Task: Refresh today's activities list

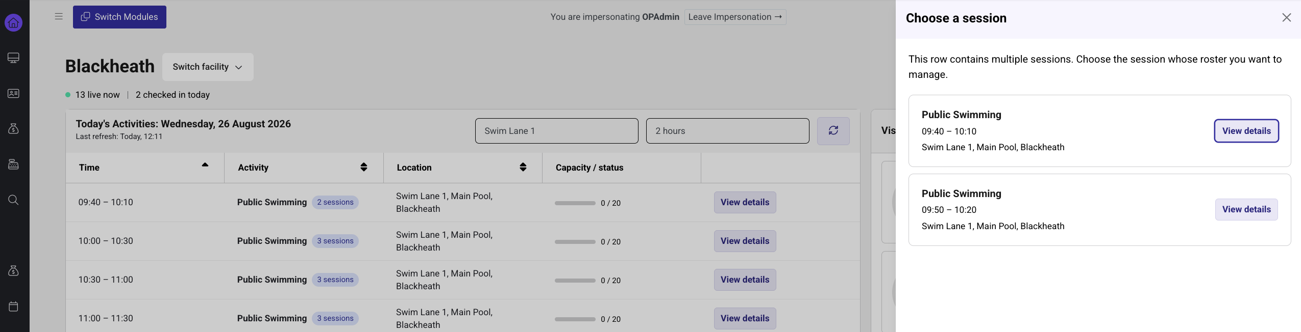Action: click(833, 131)
